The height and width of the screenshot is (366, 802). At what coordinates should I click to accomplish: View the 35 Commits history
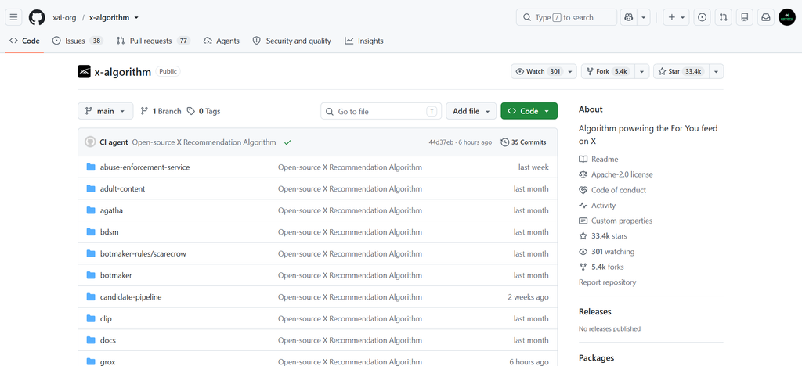point(523,142)
